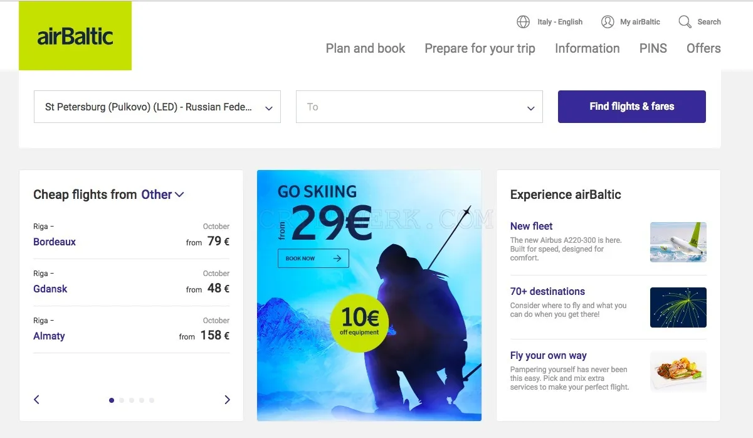Click Find flights & fares button
This screenshot has height=438, width=753.
[632, 107]
